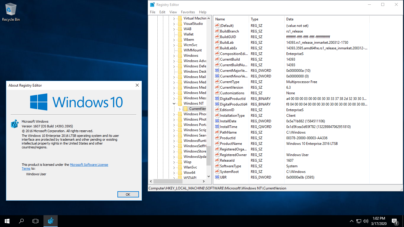Viewport: 404px width, 227px height.
Task: Select the CurrentBuild value row
Action: pos(291,59)
